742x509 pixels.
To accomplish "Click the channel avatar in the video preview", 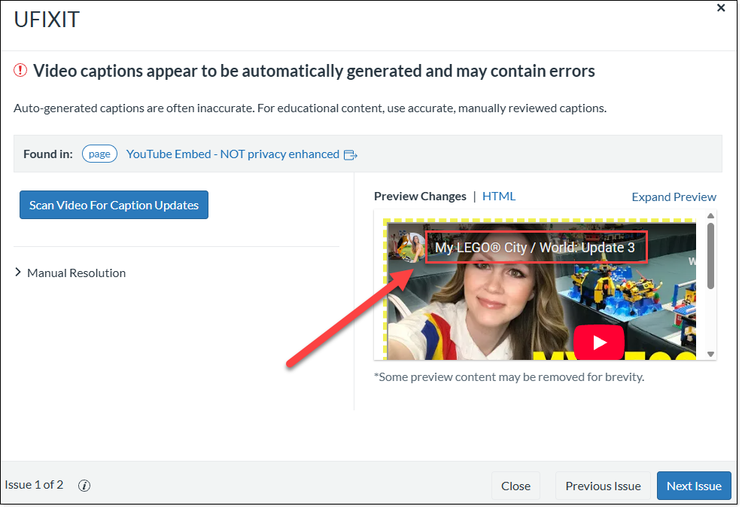I will (410, 247).
